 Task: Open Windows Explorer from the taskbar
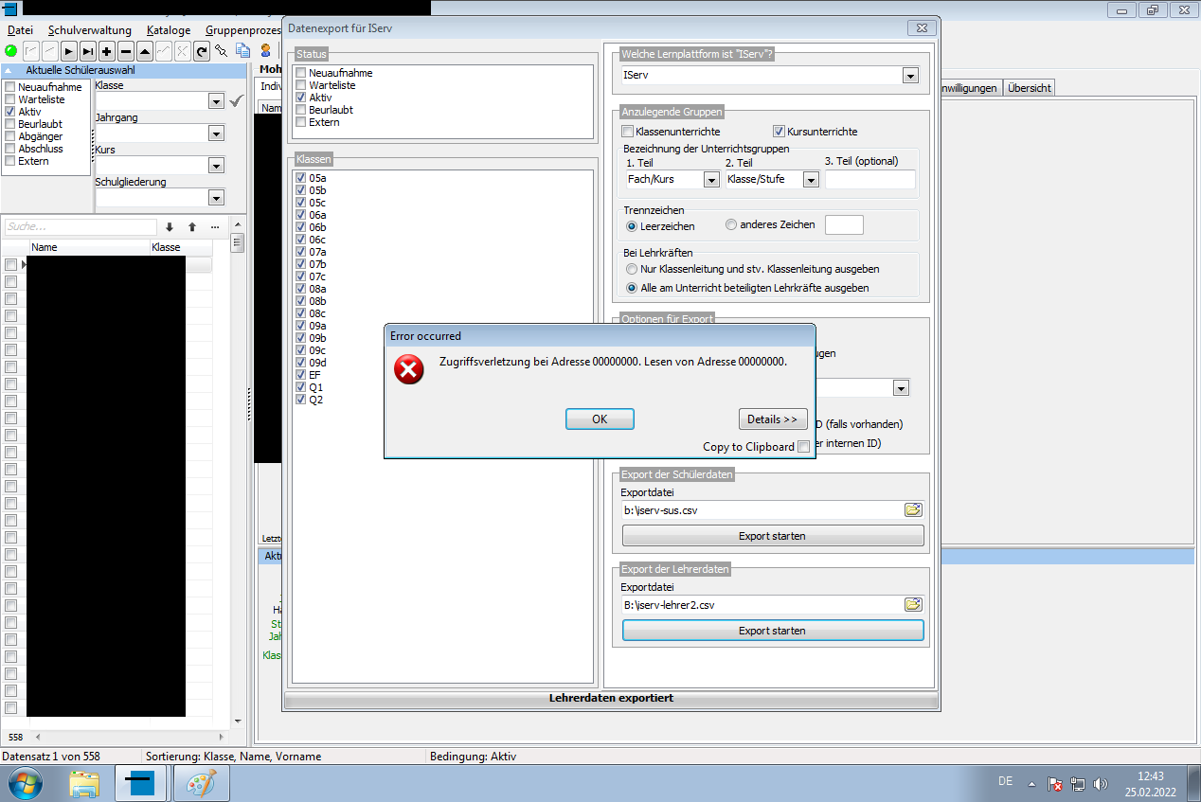coord(84,784)
